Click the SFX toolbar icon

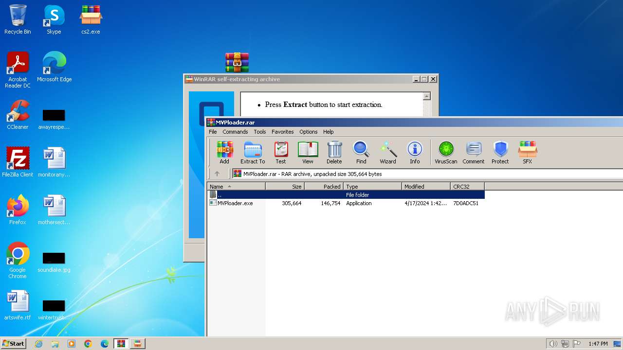tap(528, 153)
